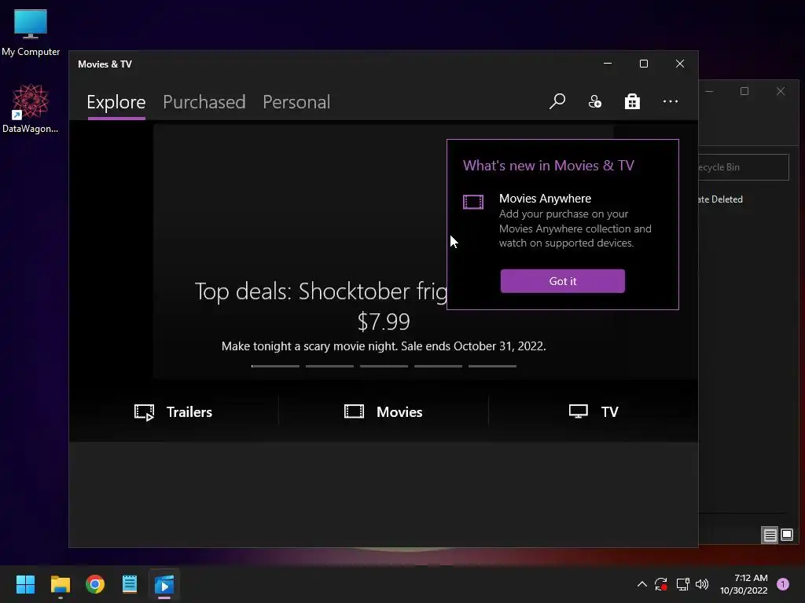This screenshot has width=805, height=603.
Task: Select the third carousel slide indicator
Action: (x=384, y=366)
